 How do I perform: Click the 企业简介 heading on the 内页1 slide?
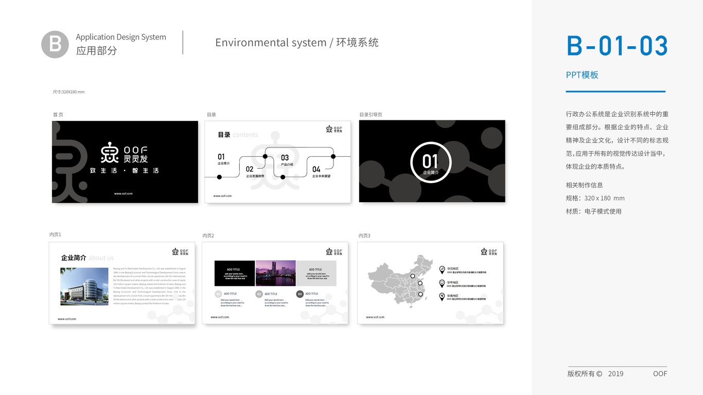coord(74,258)
